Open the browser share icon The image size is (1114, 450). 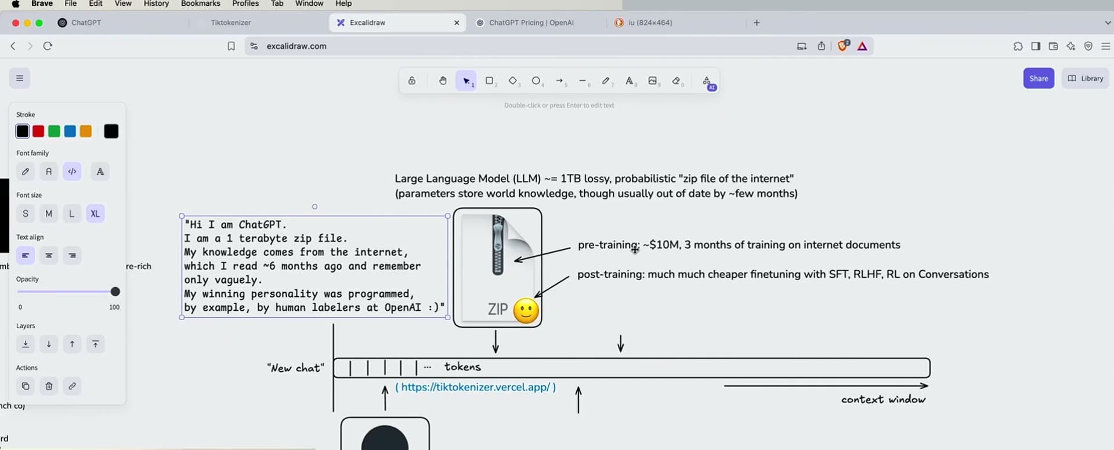822,46
